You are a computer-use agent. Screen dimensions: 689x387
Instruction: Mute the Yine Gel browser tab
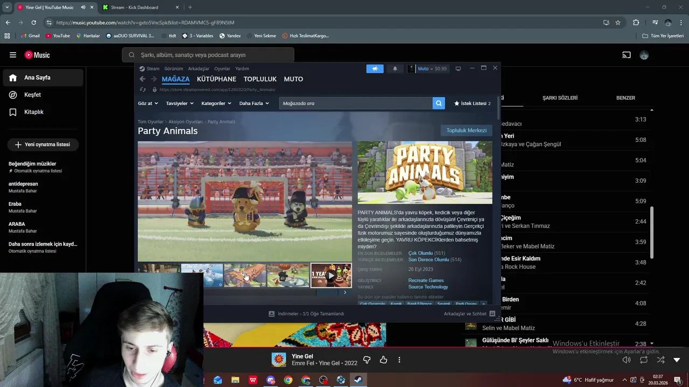click(83, 8)
